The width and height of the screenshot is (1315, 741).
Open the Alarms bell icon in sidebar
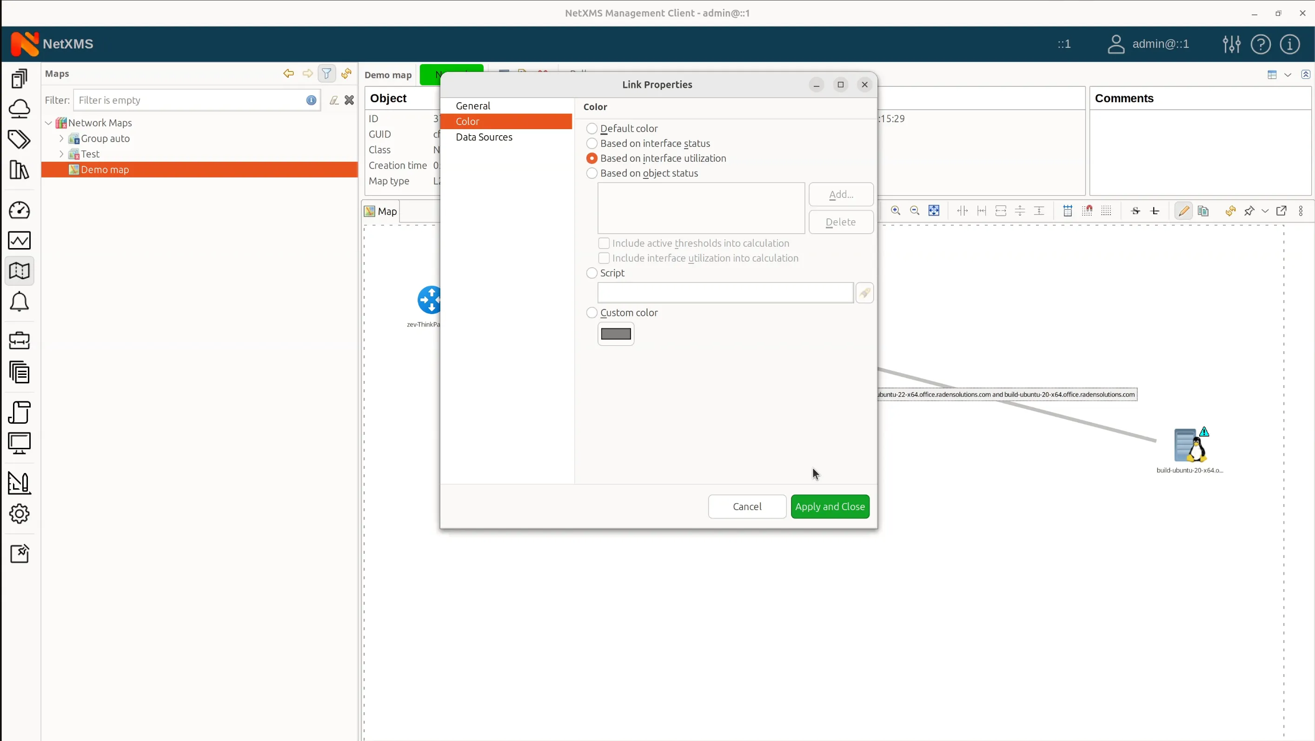tap(20, 302)
